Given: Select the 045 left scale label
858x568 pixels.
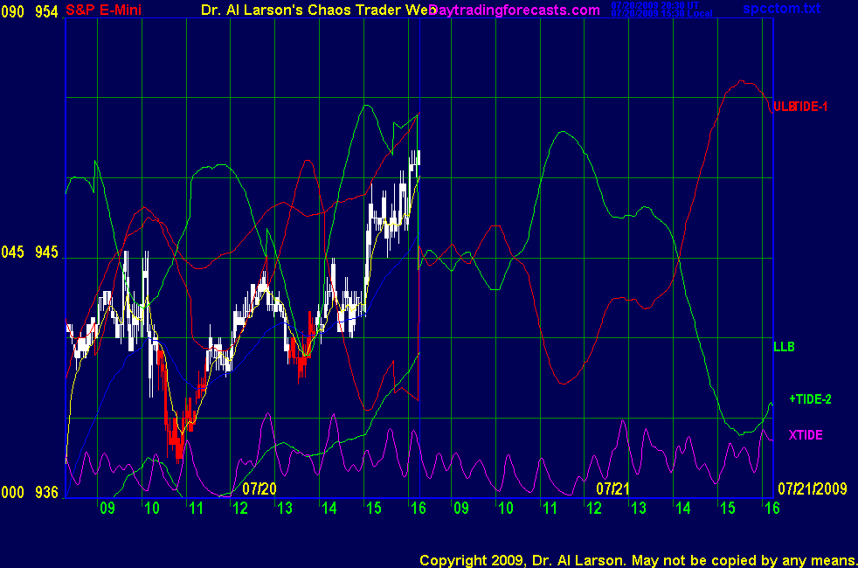Looking at the screenshot, I should (13, 253).
